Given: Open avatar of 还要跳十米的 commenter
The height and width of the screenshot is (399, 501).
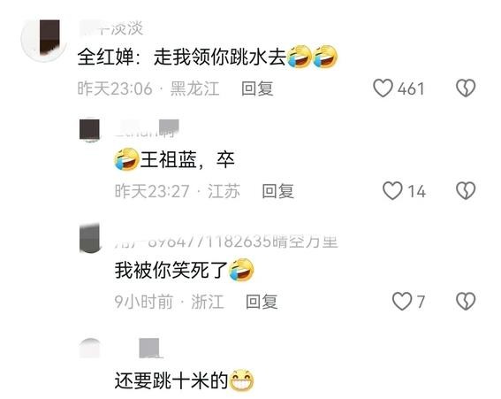Looking at the screenshot, I should (90, 349).
